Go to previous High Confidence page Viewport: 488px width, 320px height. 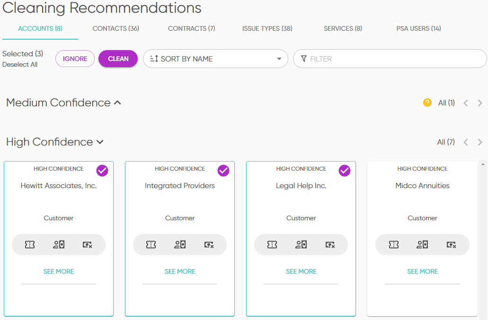(x=466, y=142)
